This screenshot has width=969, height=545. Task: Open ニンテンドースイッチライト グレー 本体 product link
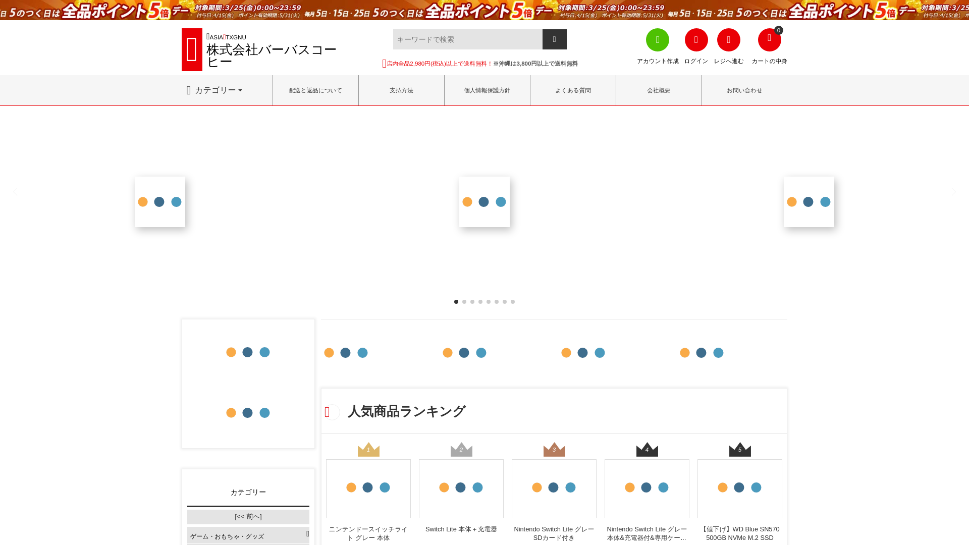pyautogui.click(x=368, y=533)
